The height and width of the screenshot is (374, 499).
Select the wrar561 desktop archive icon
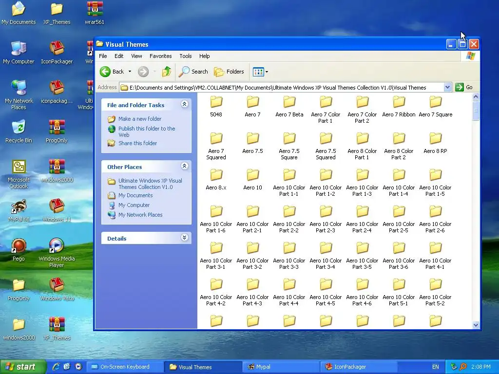click(x=95, y=13)
